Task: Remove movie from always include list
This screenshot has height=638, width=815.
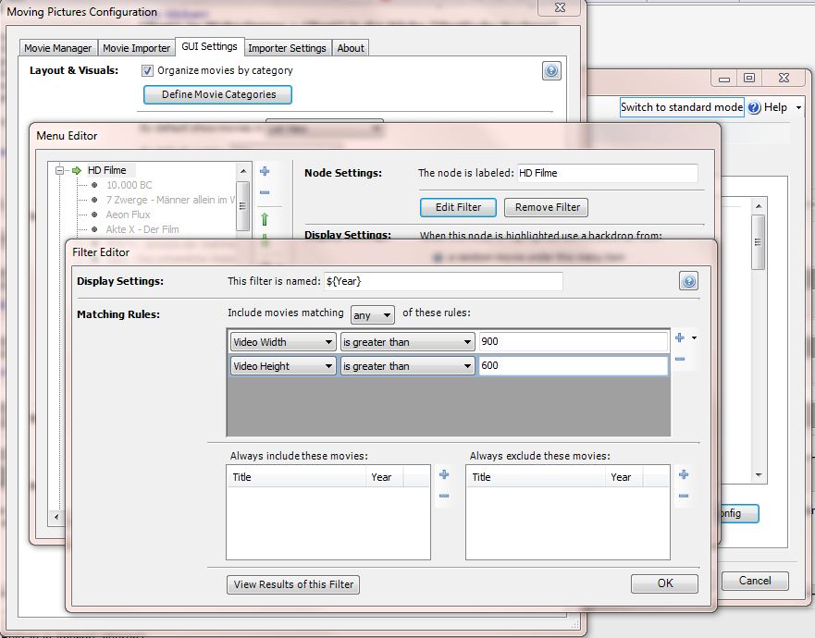Action: click(x=444, y=496)
